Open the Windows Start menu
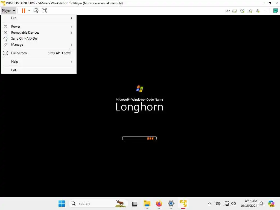This screenshot has width=280, height=210. (62, 203)
